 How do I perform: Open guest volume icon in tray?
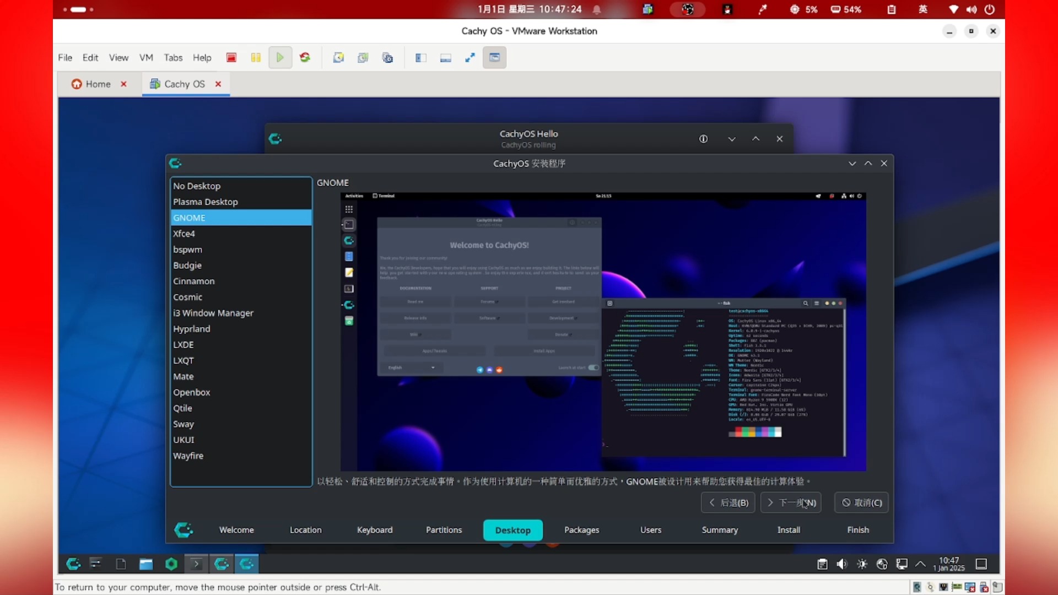[842, 564]
